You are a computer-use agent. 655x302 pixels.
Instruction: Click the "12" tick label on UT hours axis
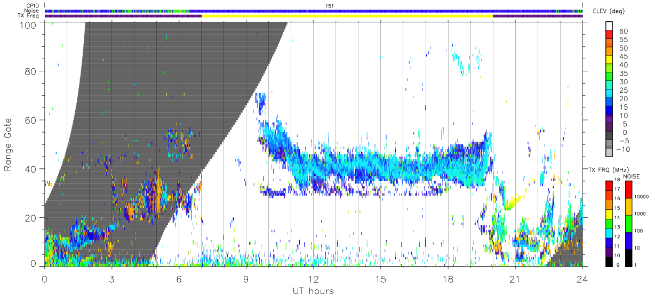tap(313, 279)
